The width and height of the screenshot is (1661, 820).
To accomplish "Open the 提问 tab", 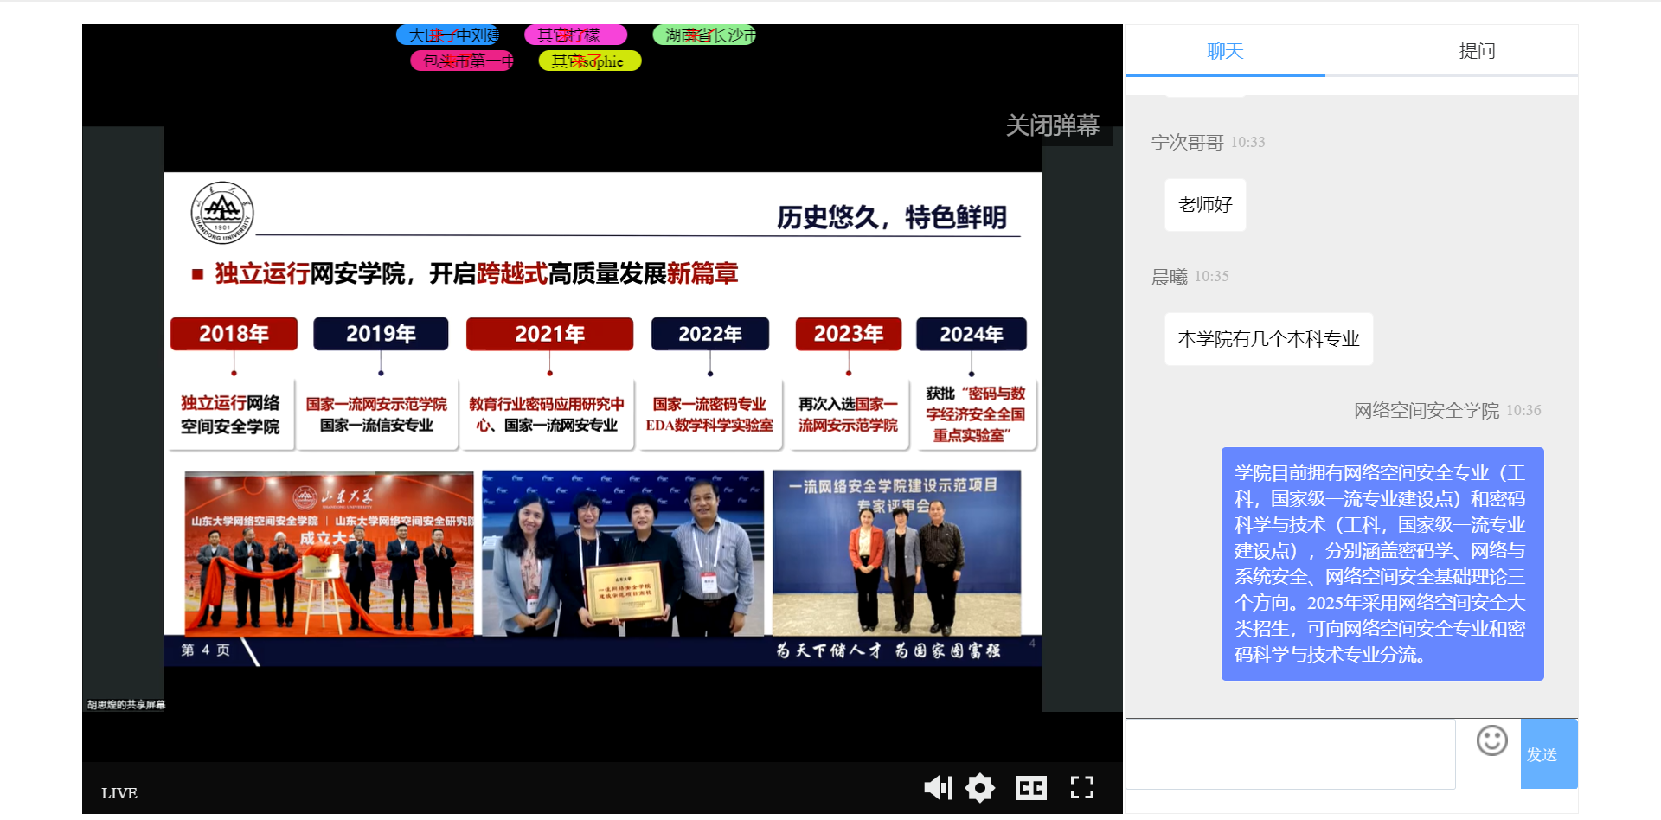I will coord(1477,51).
